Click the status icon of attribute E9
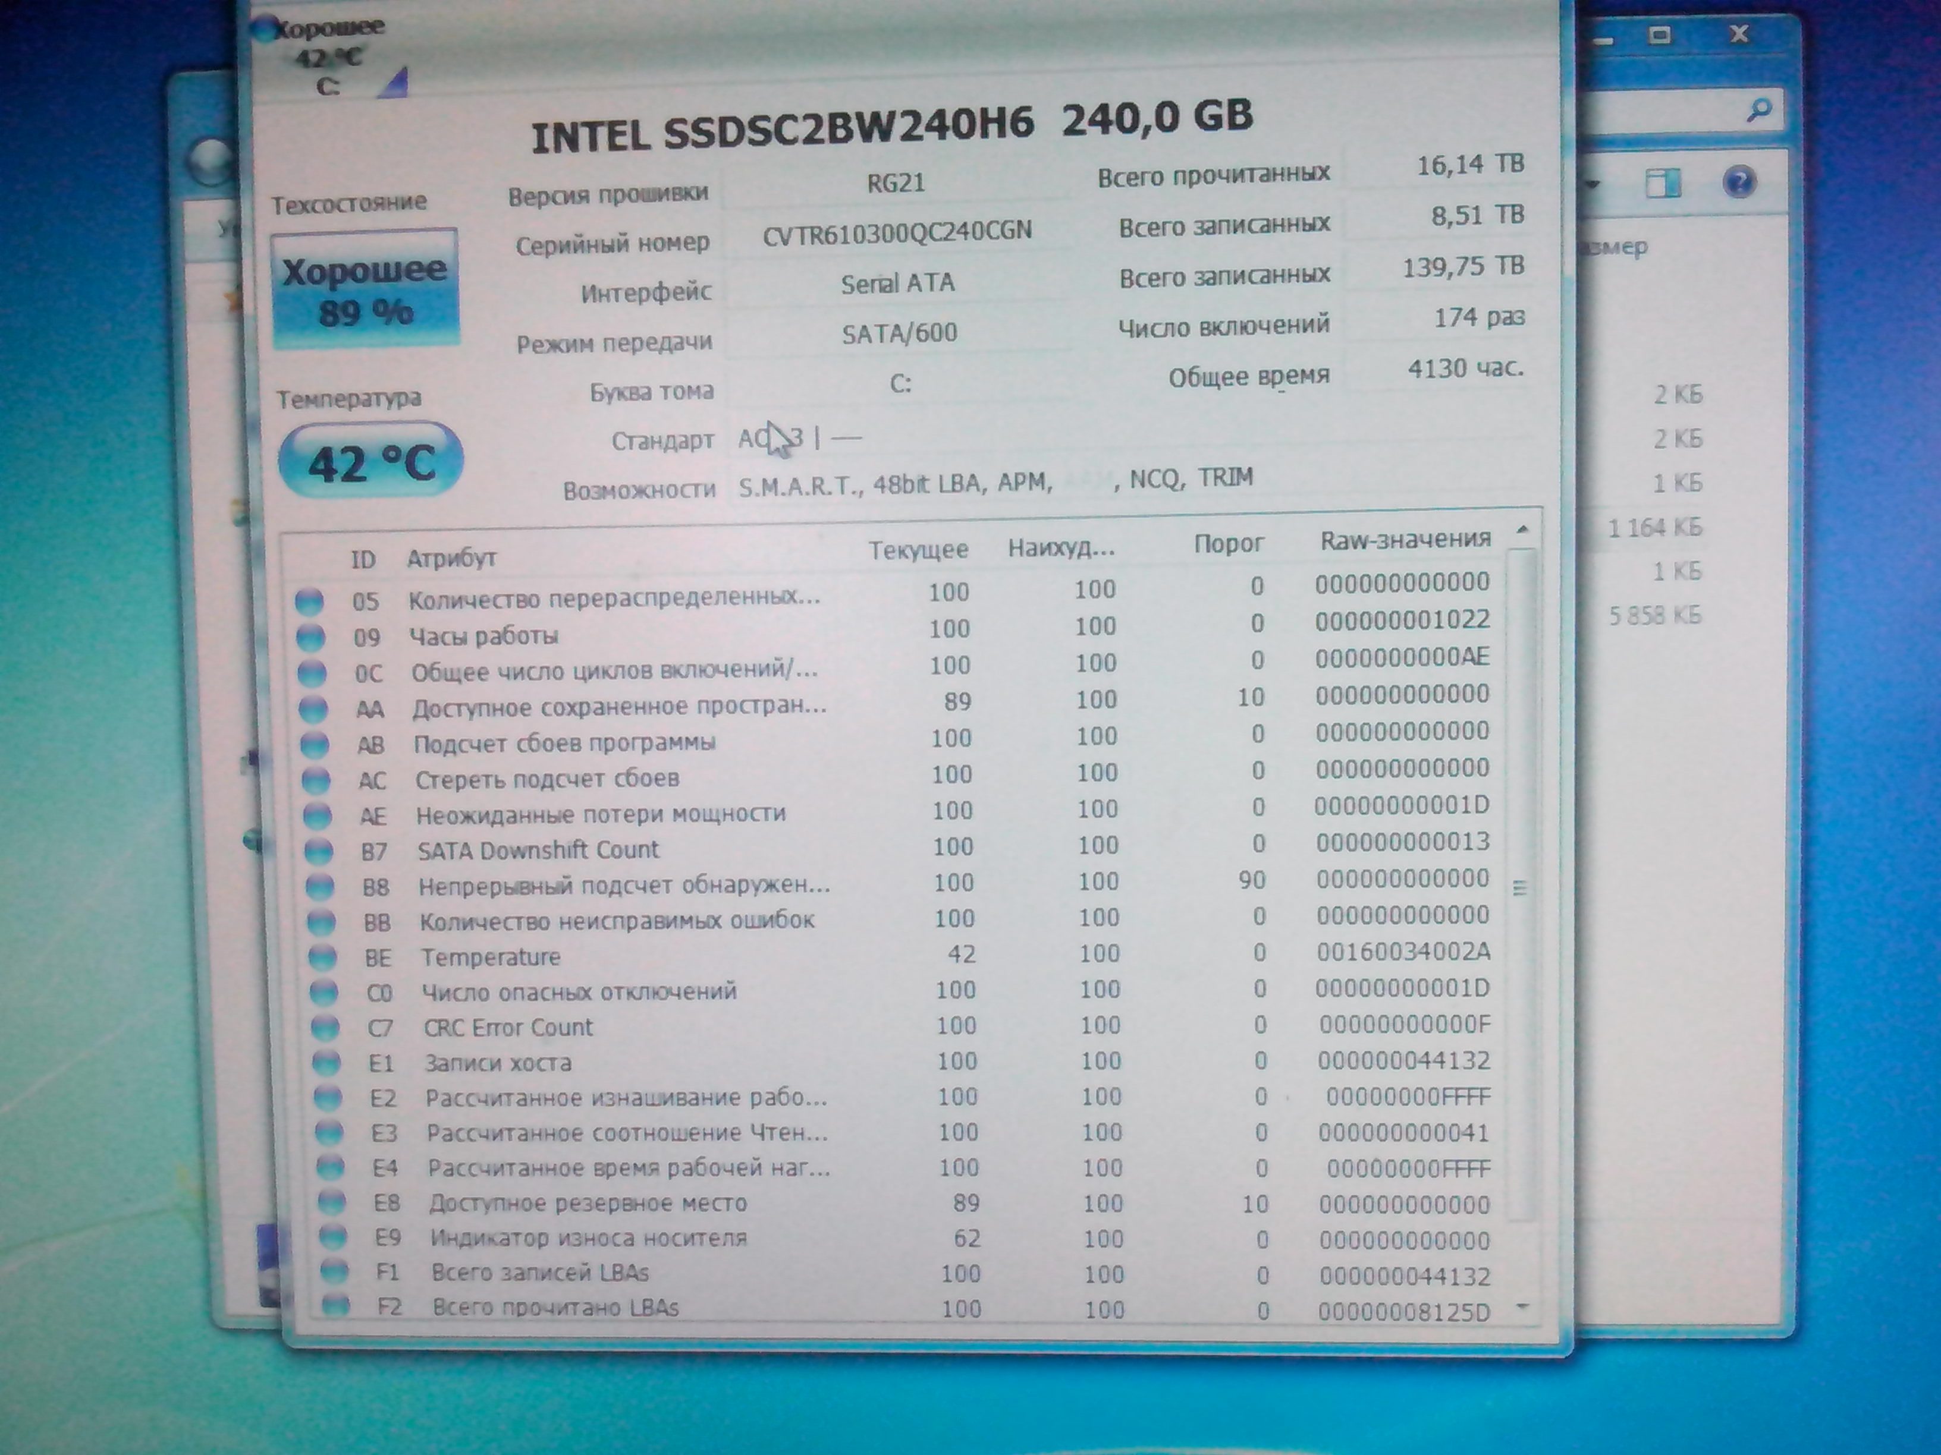Viewport: 1941px width, 1455px height. 332,1237
